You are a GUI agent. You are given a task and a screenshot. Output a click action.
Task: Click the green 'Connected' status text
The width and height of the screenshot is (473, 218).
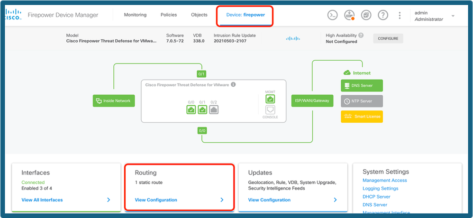click(x=33, y=182)
